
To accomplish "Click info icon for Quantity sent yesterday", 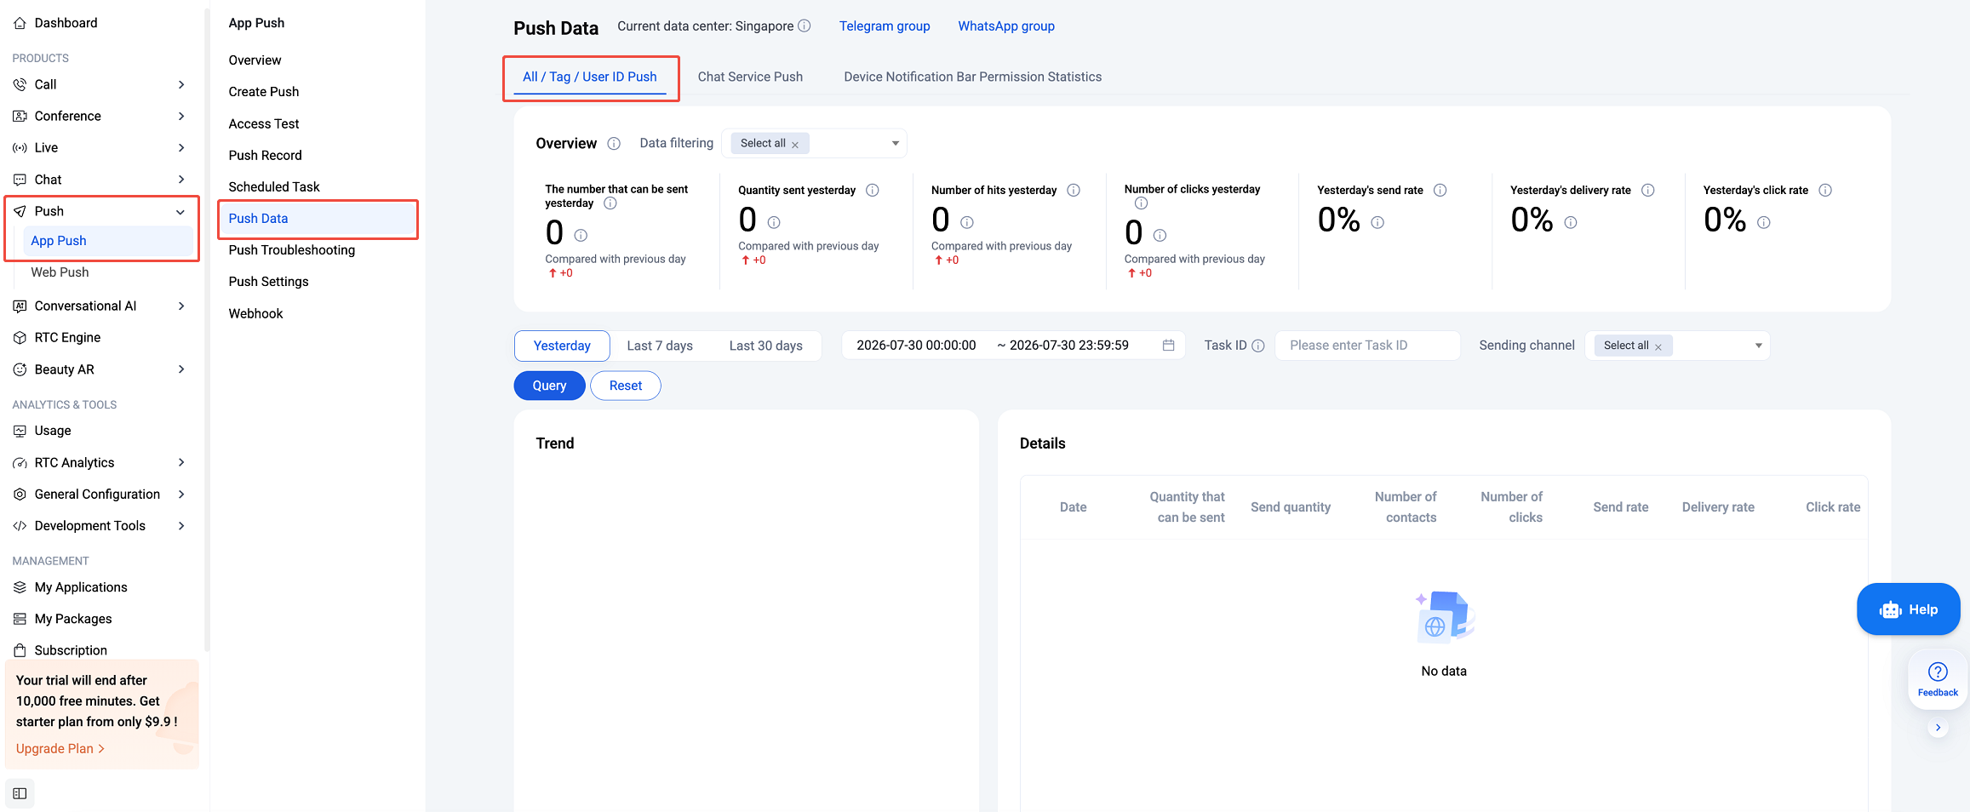I will coord(873,190).
